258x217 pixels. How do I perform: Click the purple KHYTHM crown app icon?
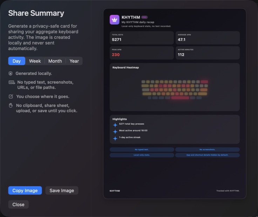(x=115, y=20)
